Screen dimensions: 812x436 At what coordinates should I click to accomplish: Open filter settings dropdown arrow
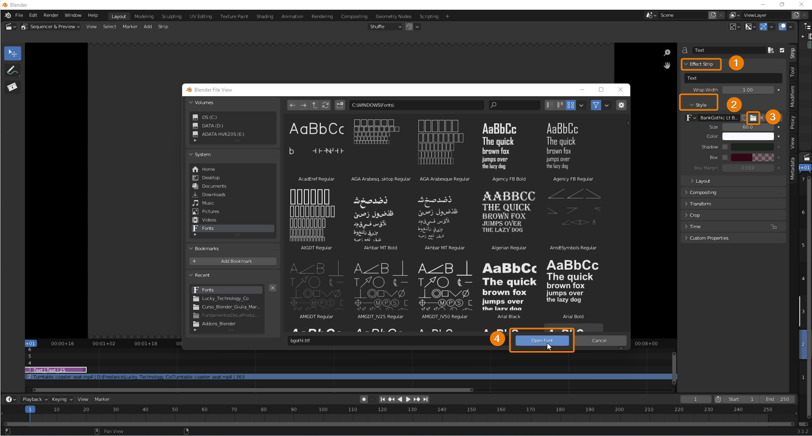tap(607, 105)
